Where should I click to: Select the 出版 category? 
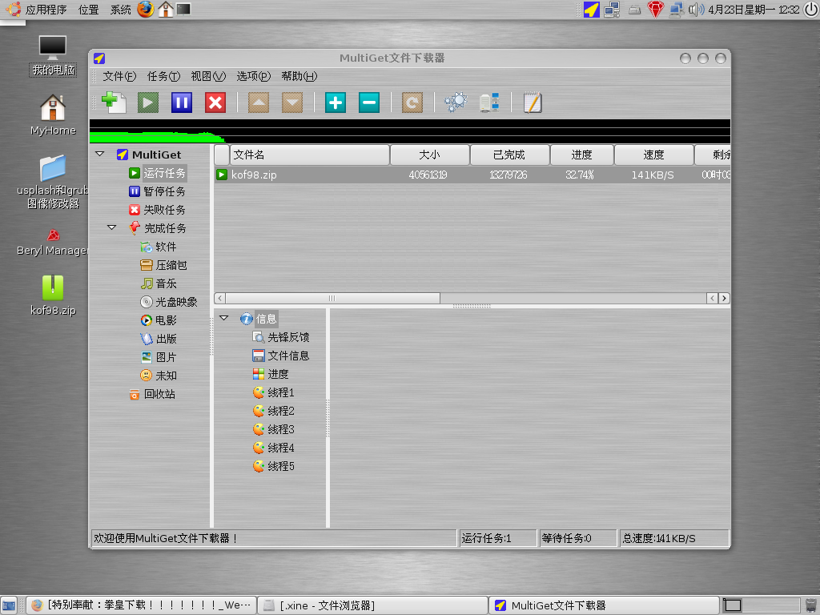[x=167, y=339]
